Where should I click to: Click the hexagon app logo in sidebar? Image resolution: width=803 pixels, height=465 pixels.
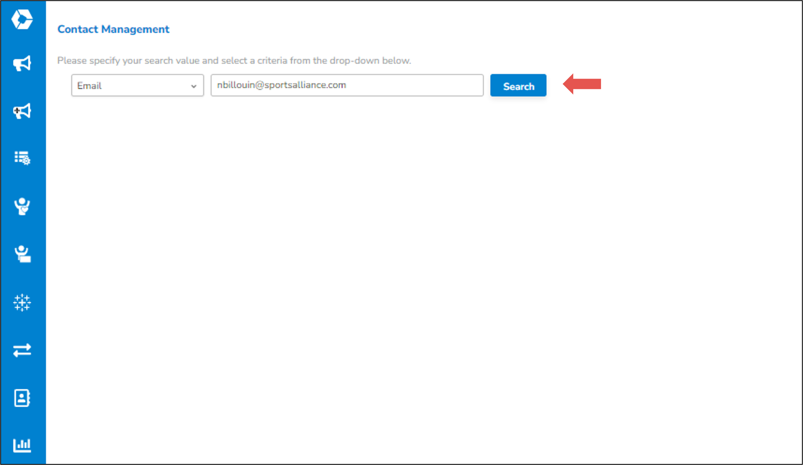coord(22,19)
